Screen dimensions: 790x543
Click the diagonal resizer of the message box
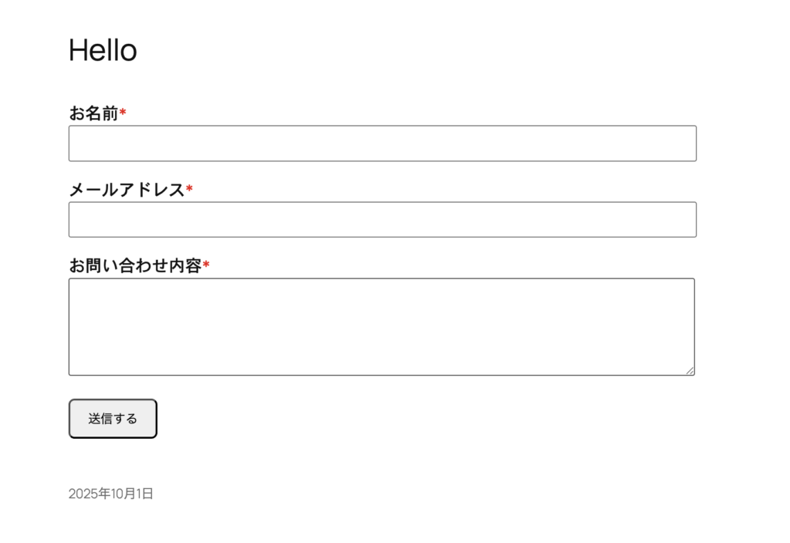click(690, 371)
